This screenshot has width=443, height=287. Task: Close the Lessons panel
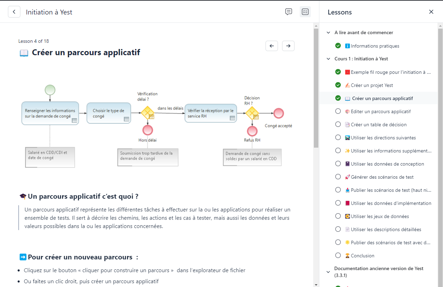(431, 12)
